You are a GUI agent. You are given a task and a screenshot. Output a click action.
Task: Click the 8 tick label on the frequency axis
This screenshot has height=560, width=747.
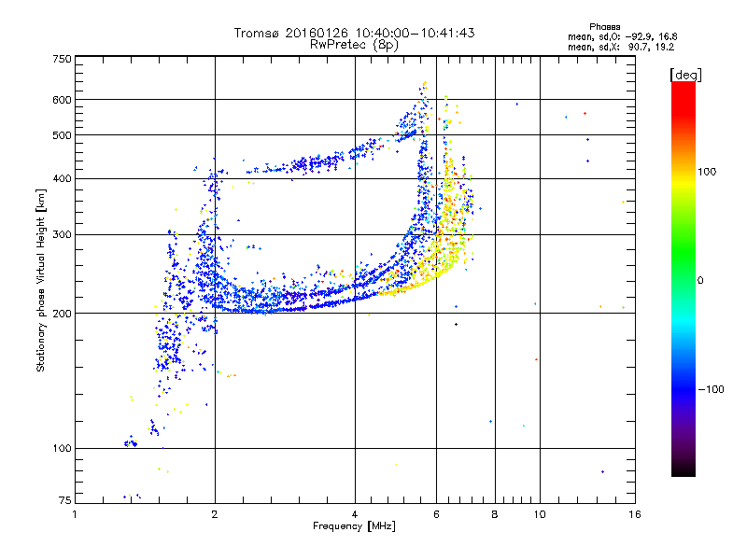[x=495, y=514]
